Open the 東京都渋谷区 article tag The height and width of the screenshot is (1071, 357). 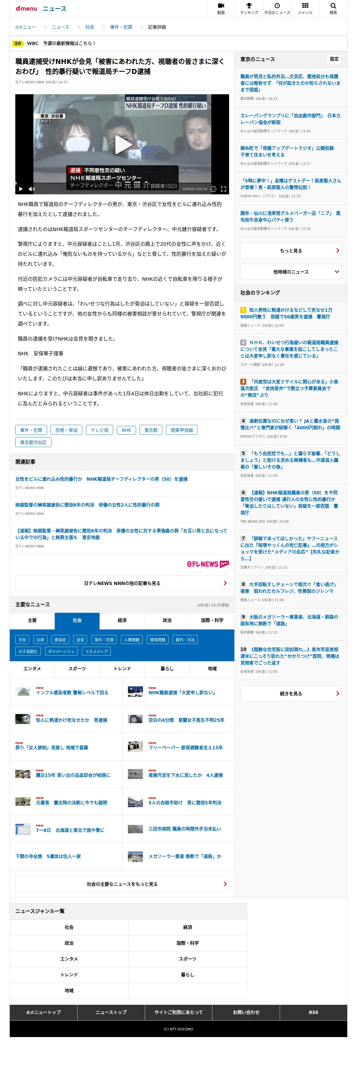(33, 442)
